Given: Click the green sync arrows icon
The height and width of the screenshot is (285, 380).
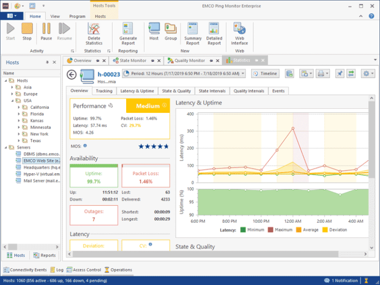Looking at the screenshot, I should 350,73.
